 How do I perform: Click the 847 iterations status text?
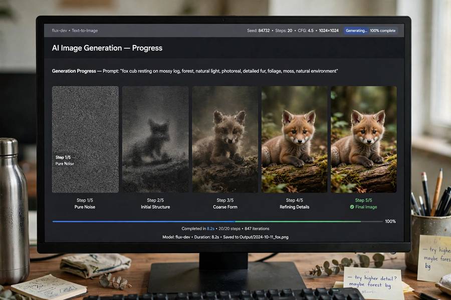point(257,228)
